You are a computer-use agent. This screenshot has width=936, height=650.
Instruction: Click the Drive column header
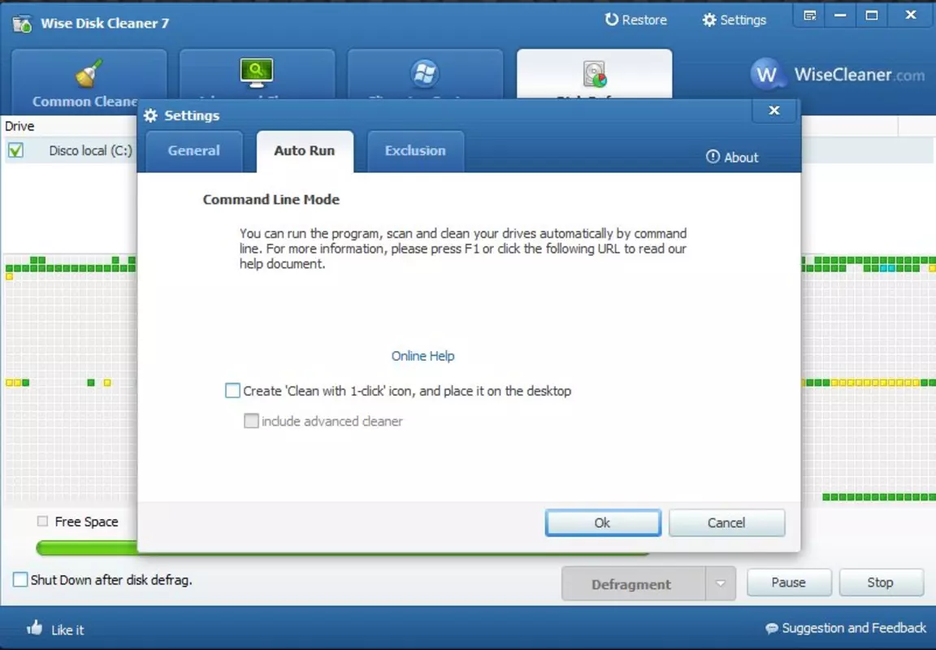pyautogui.click(x=19, y=126)
